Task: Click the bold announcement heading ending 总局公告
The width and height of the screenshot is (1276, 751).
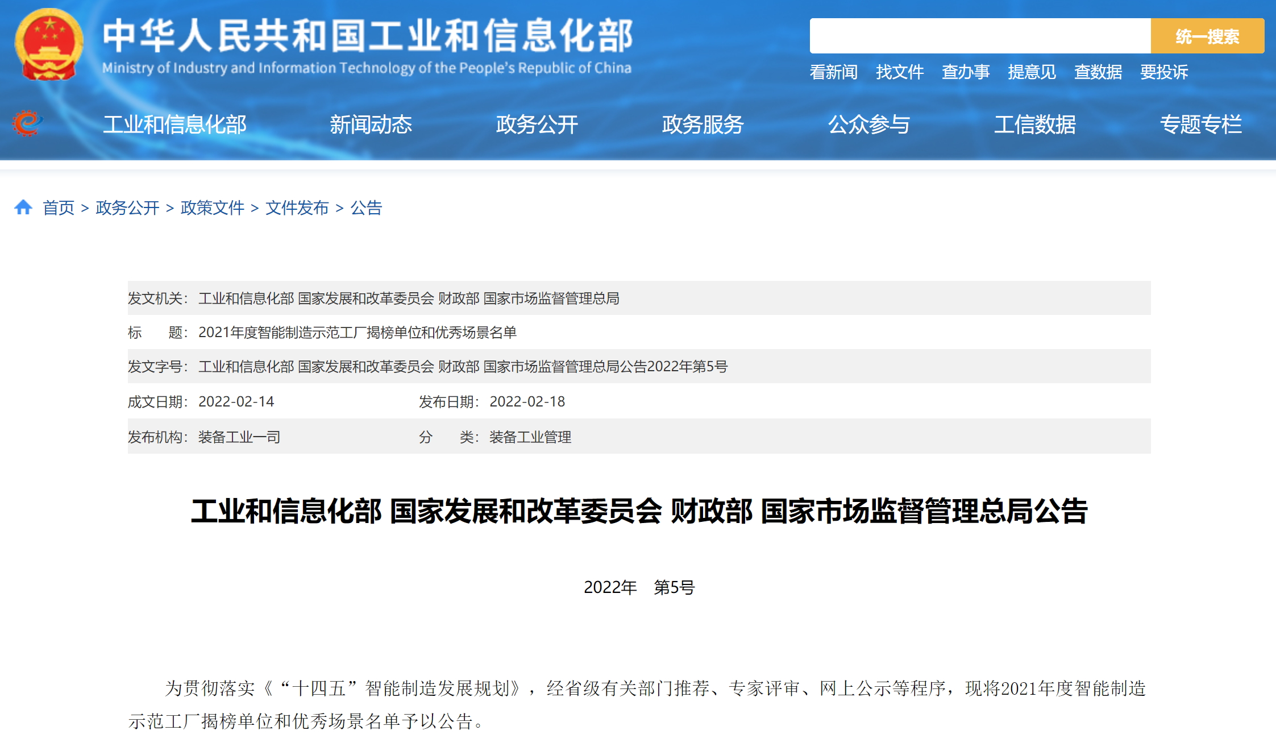Action: click(639, 511)
